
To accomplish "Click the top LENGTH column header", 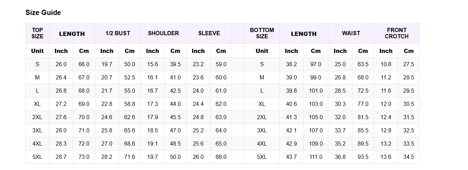I will click(x=72, y=33).
